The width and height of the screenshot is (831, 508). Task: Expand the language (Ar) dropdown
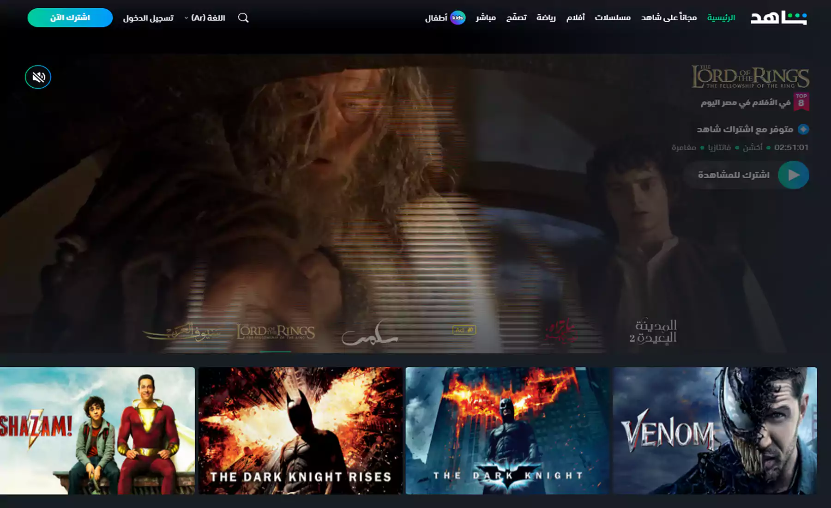click(x=205, y=18)
